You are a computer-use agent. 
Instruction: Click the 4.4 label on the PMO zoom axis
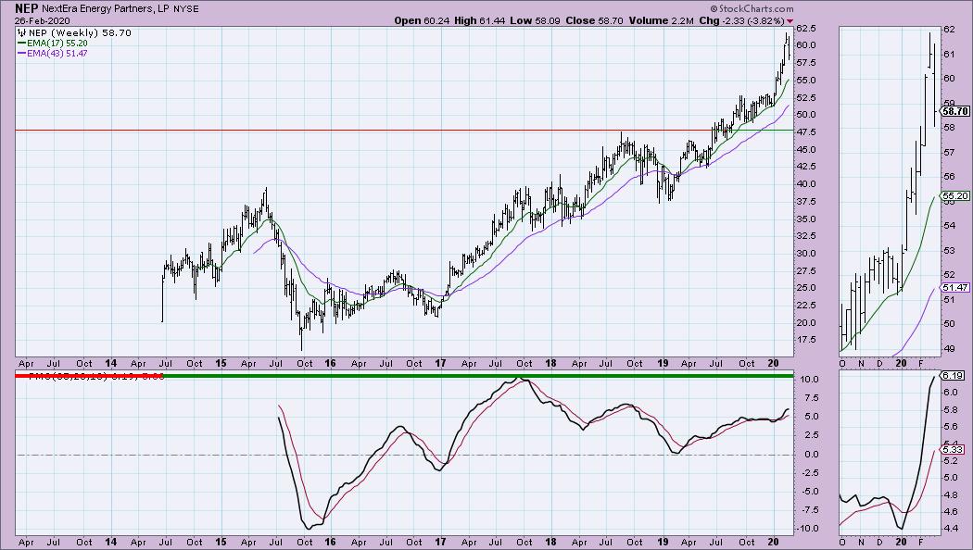coord(951,529)
